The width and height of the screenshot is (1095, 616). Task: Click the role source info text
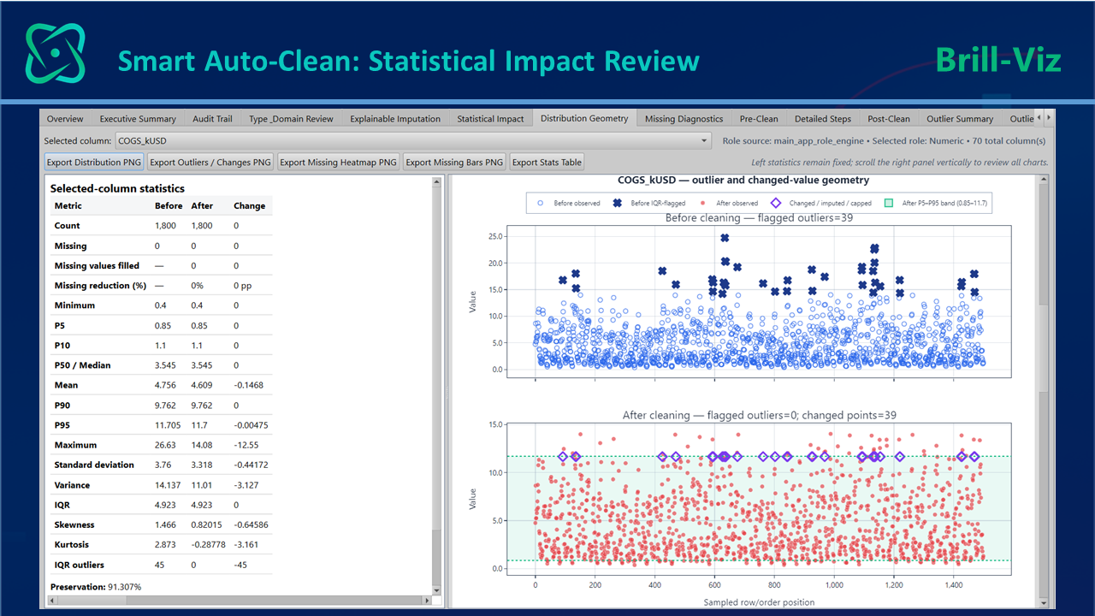pyautogui.click(x=884, y=140)
